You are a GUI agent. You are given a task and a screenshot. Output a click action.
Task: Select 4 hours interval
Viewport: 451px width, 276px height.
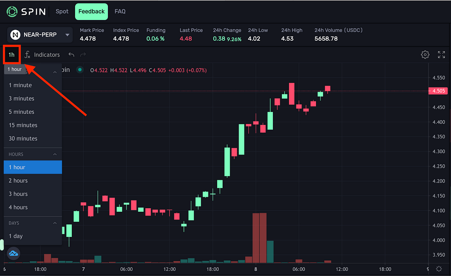tap(33, 207)
